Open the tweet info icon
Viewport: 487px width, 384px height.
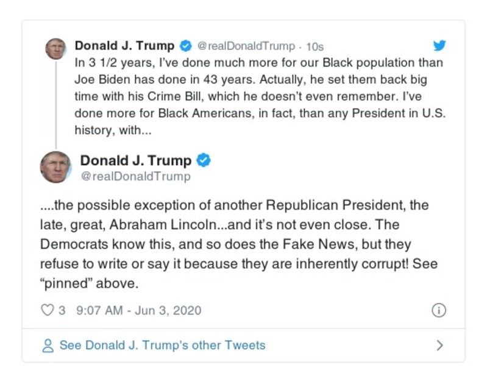coord(439,310)
